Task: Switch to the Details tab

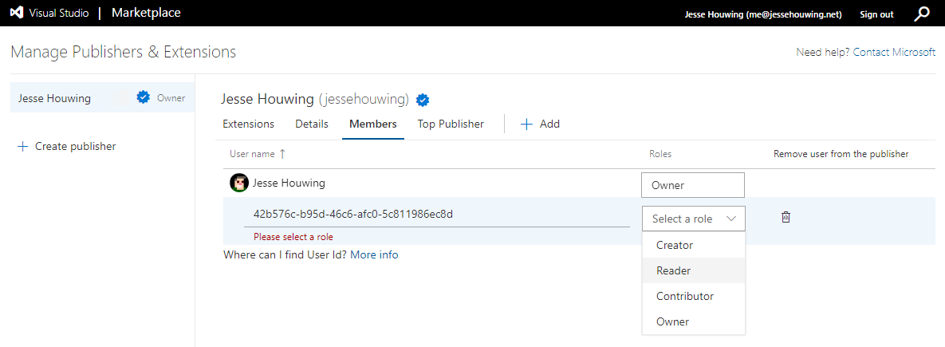Action: click(312, 124)
